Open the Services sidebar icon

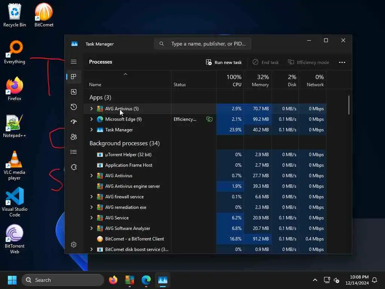point(74,167)
